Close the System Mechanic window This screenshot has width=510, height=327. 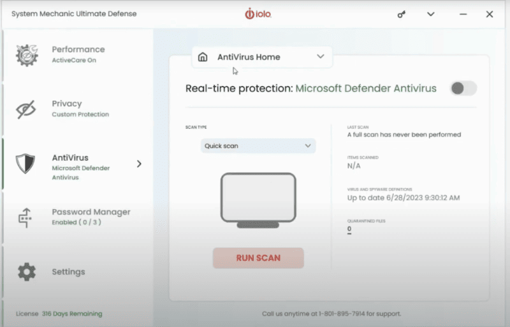[490, 14]
